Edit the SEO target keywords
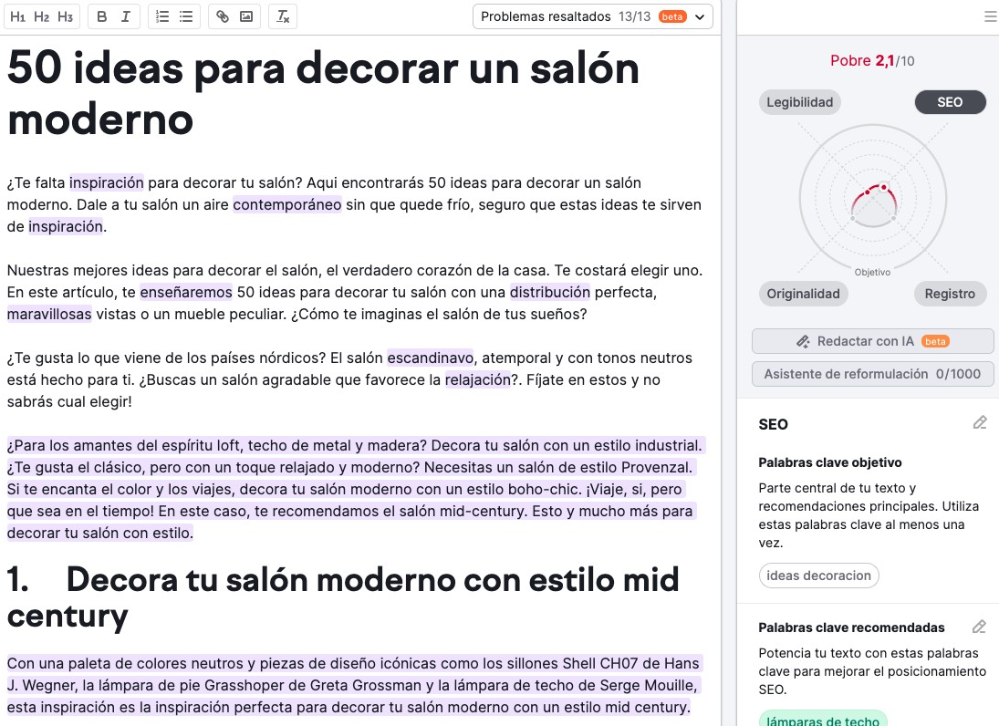The width and height of the screenshot is (999, 726). [980, 423]
